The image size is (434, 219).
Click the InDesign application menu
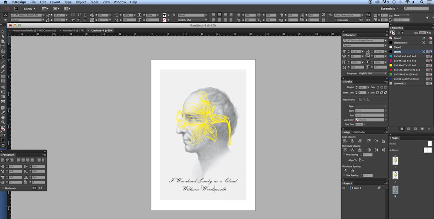19,2
